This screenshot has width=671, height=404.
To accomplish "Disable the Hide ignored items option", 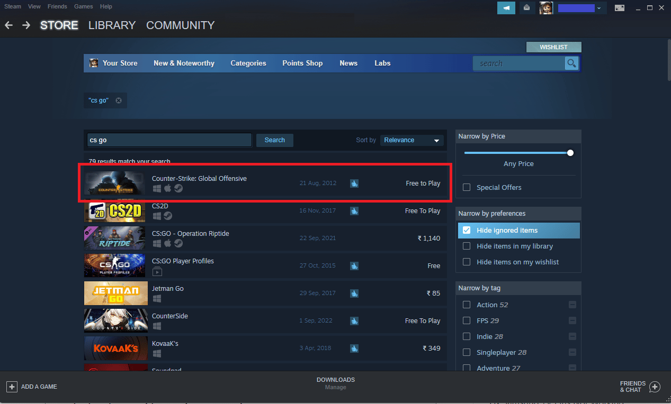I will pos(467,230).
